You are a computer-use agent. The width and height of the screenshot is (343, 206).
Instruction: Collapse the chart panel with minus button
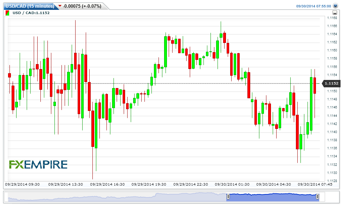click(x=335, y=13)
